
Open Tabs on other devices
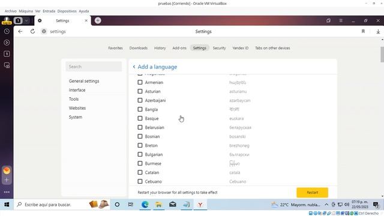click(x=272, y=48)
